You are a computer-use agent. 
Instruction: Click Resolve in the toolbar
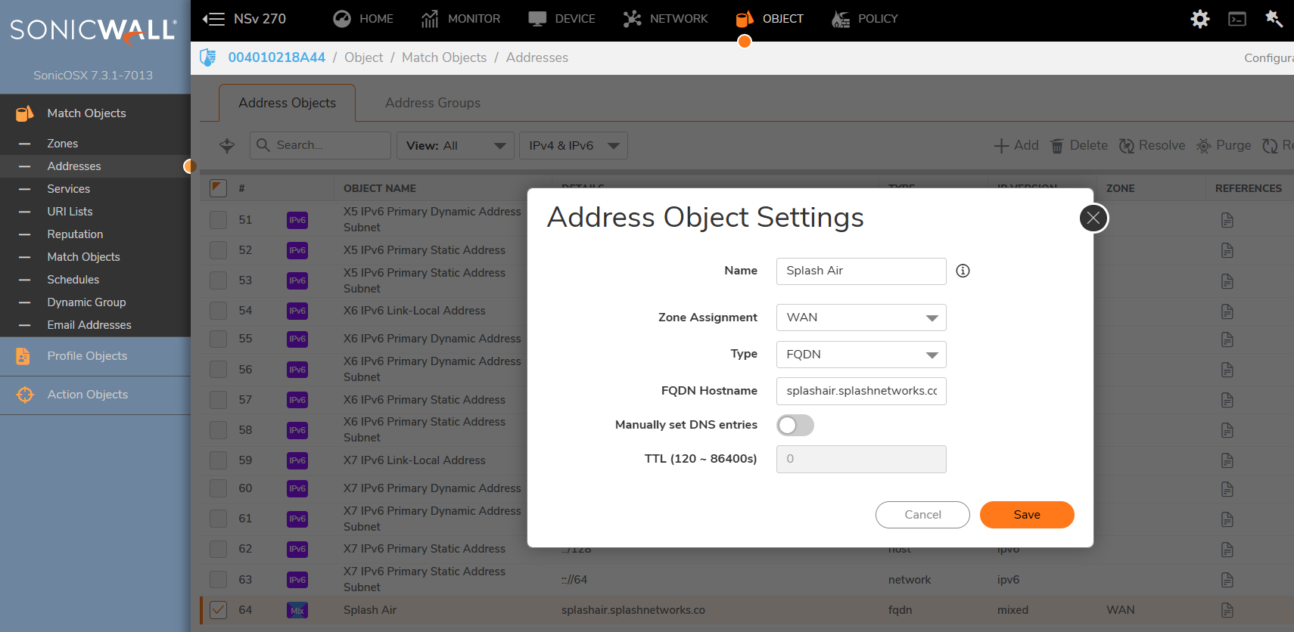(1152, 145)
